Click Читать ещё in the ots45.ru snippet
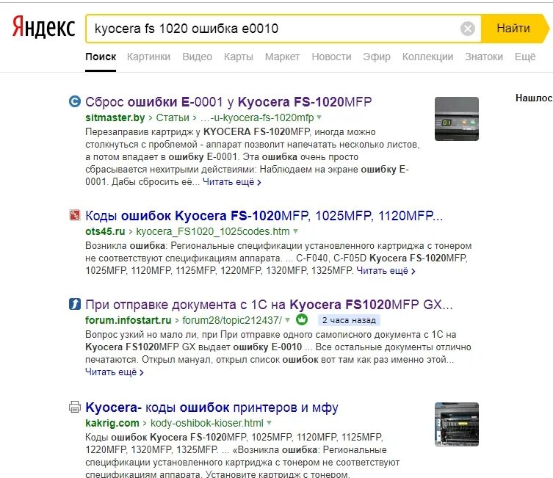This screenshot has height=478, width=553. point(386,271)
